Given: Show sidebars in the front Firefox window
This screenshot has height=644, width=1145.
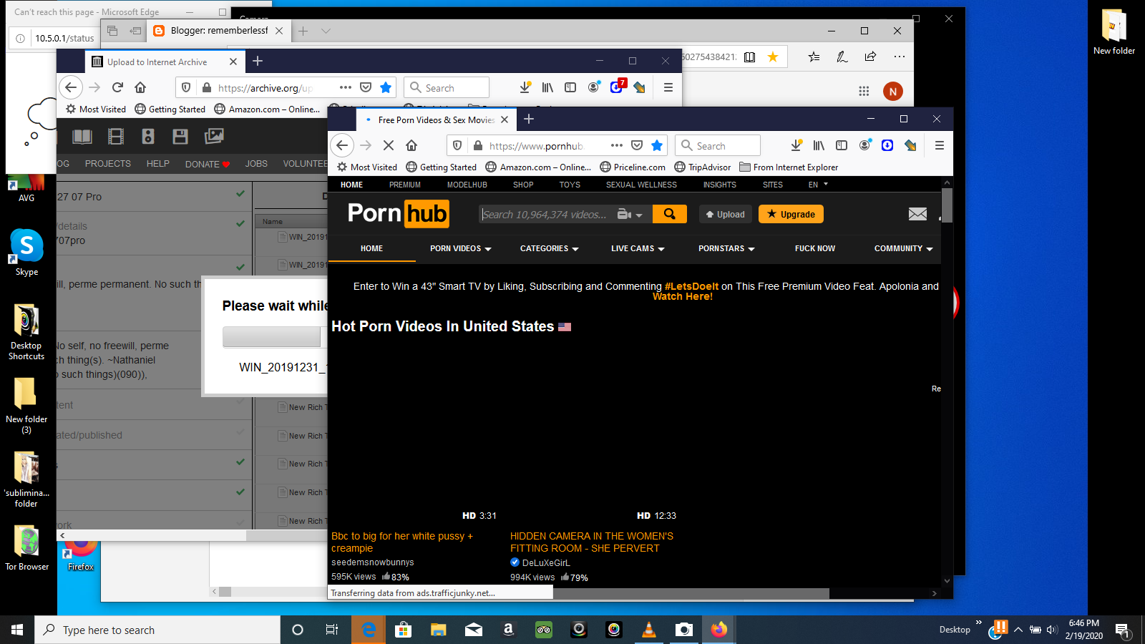Looking at the screenshot, I should [x=842, y=145].
